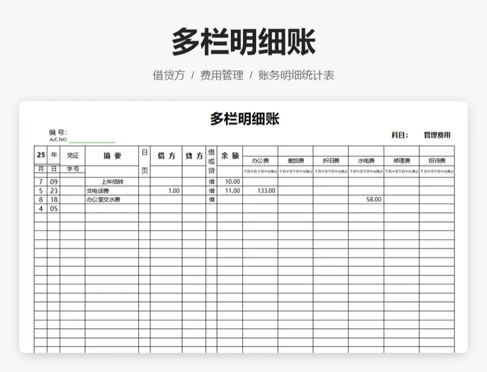487x372 pixels.
Task: Click the large page title 多栏明细账
Action: [x=243, y=41]
